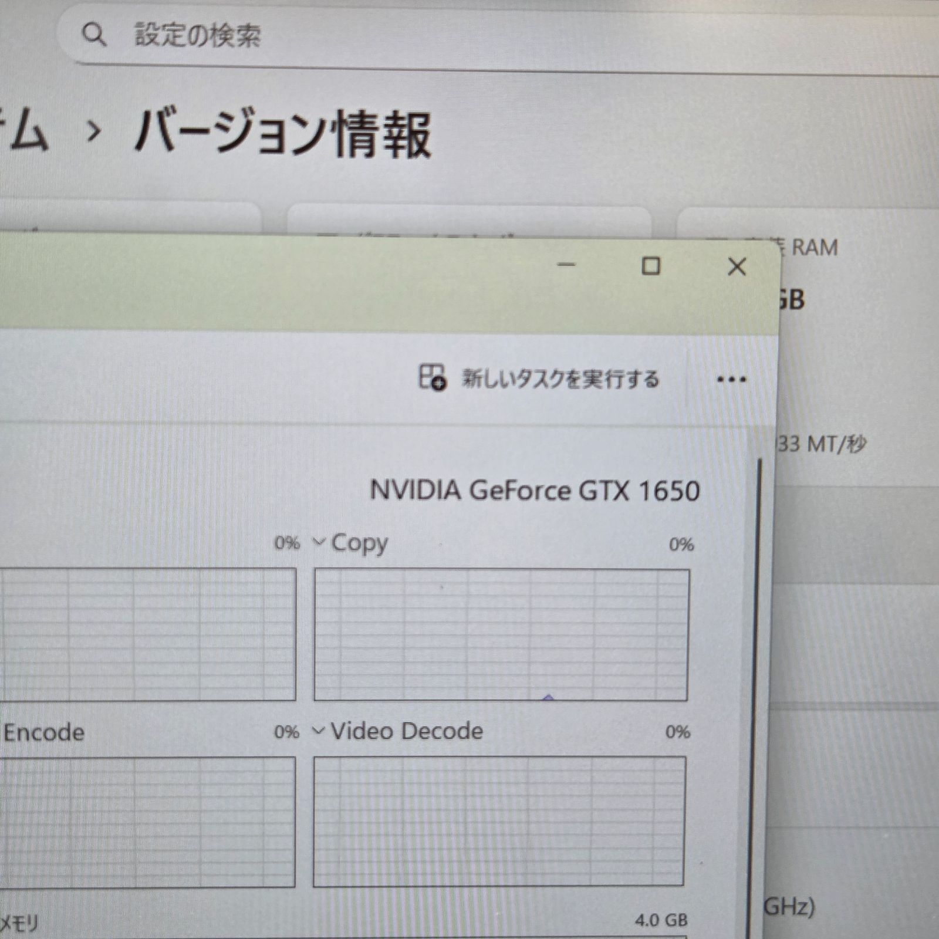Screen dimensions: 939x939
Task: Click the Copy engine usage graph
Action: pyautogui.click(x=501, y=634)
